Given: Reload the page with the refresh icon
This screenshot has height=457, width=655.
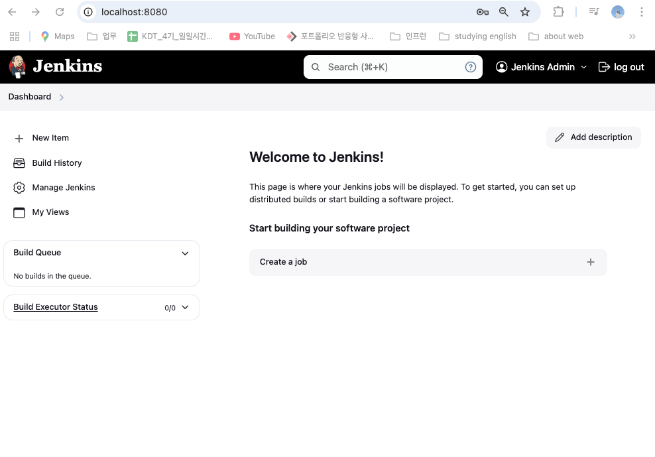Looking at the screenshot, I should point(60,12).
